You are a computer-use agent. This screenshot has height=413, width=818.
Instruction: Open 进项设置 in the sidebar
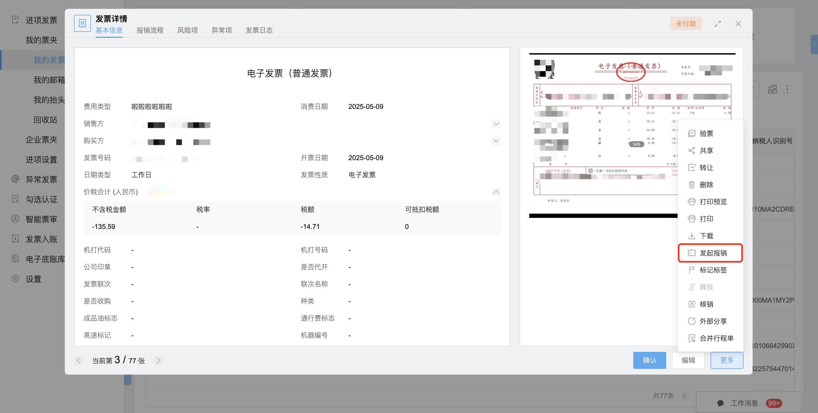click(x=41, y=160)
